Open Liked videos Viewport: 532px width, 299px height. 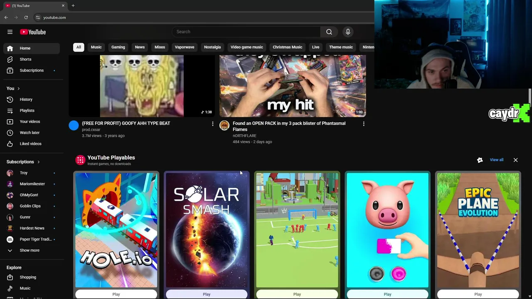(32, 144)
